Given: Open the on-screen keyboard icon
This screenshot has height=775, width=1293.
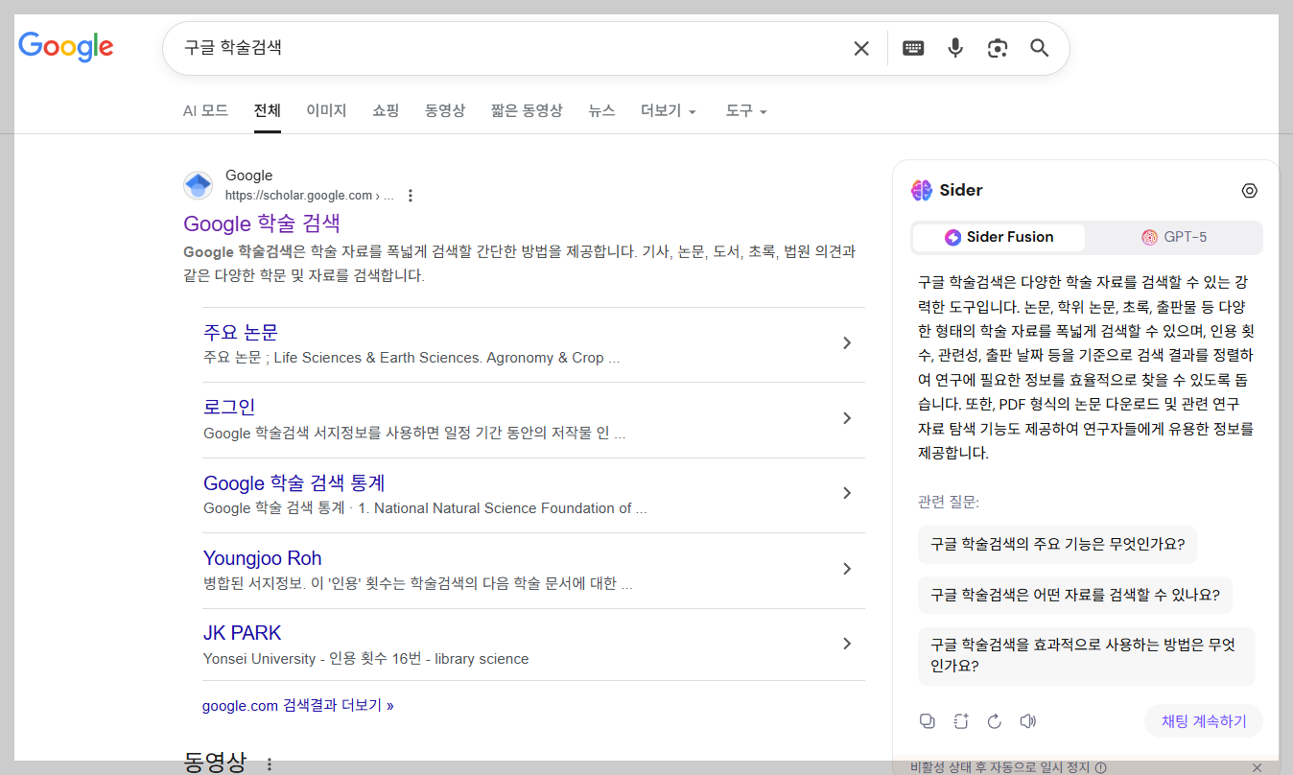Looking at the screenshot, I should pyautogui.click(x=912, y=47).
